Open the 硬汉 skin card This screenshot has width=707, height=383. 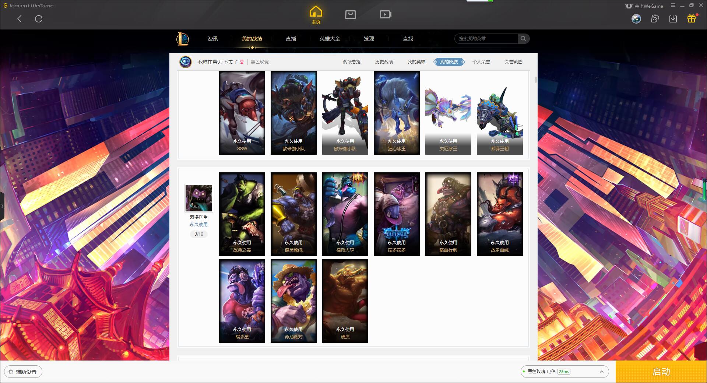pos(345,301)
